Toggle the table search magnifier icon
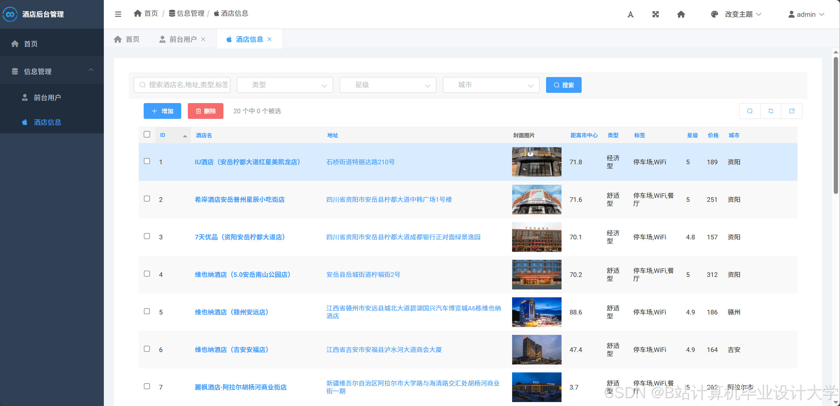Screen dimensions: 840x406 pos(750,111)
